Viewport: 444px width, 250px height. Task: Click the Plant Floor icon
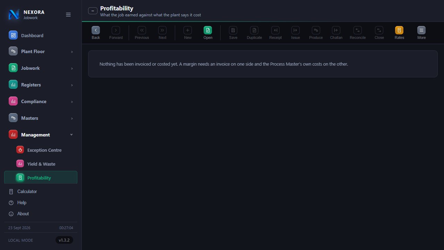click(13, 51)
